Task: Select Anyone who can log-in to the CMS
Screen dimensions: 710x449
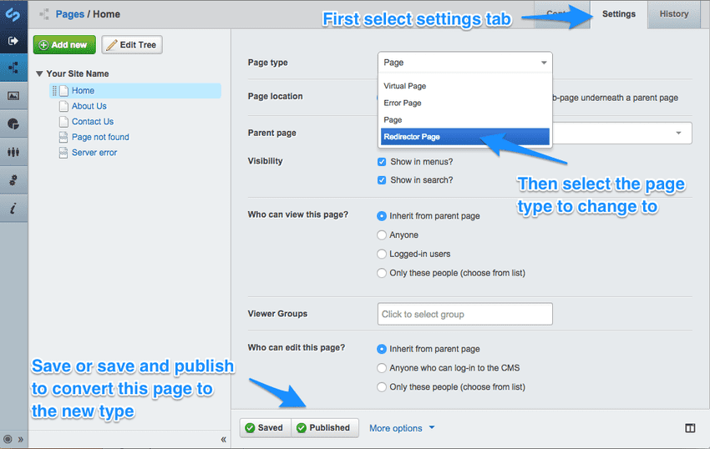Action: (x=382, y=368)
